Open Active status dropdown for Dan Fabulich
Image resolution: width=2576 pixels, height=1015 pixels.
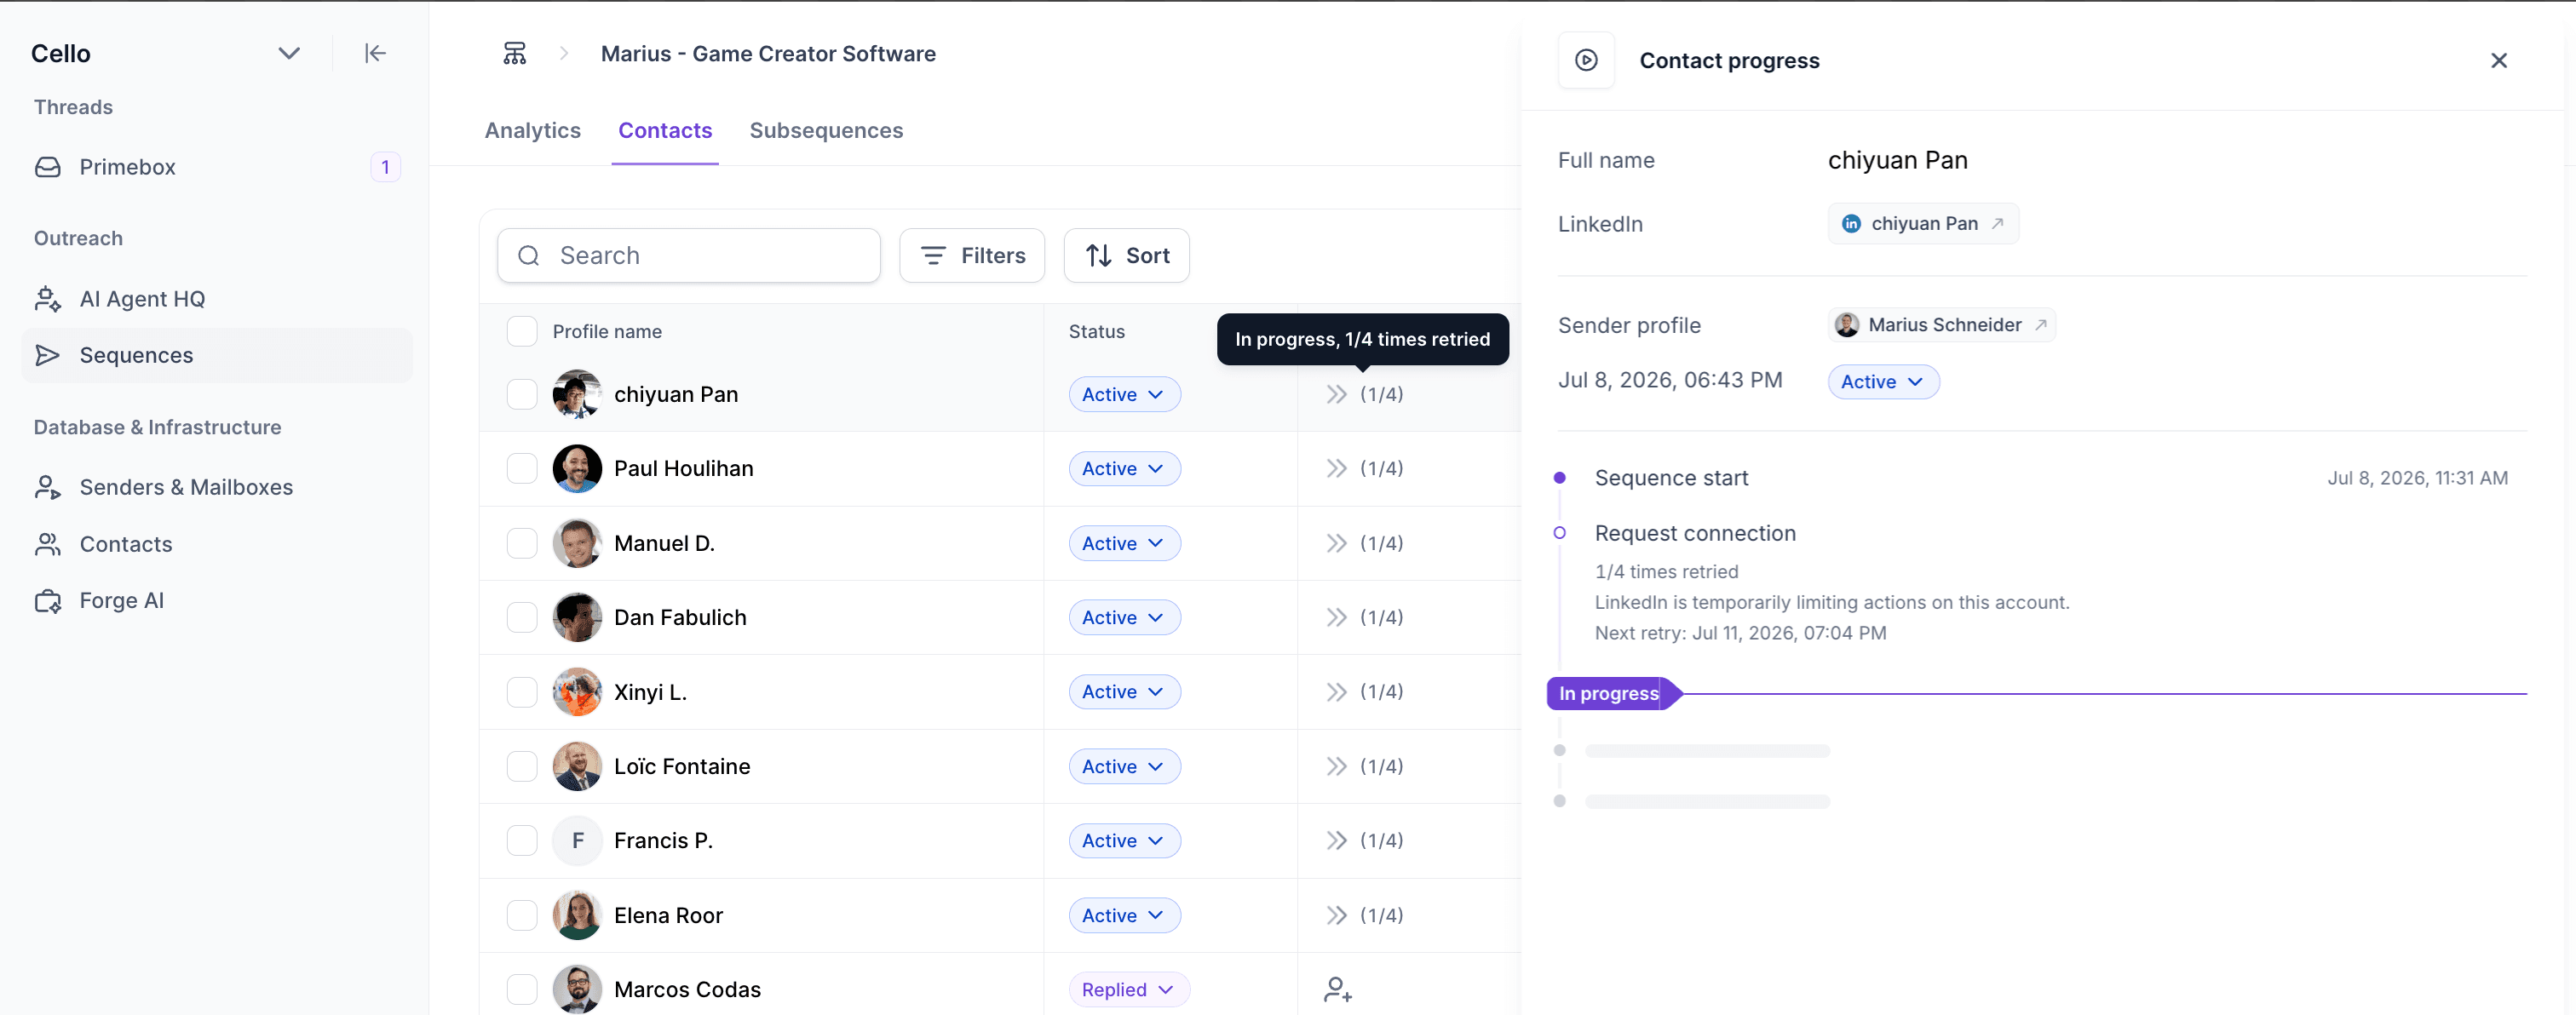[1124, 617]
